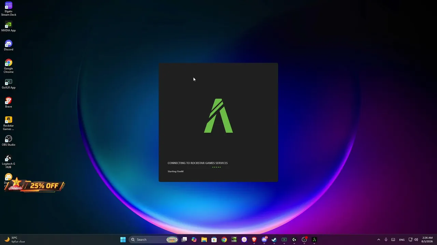Image resolution: width=437 pixels, height=245 pixels.
Task: Select the Discord desktop shortcut labeled Discord
Action: coord(9,46)
